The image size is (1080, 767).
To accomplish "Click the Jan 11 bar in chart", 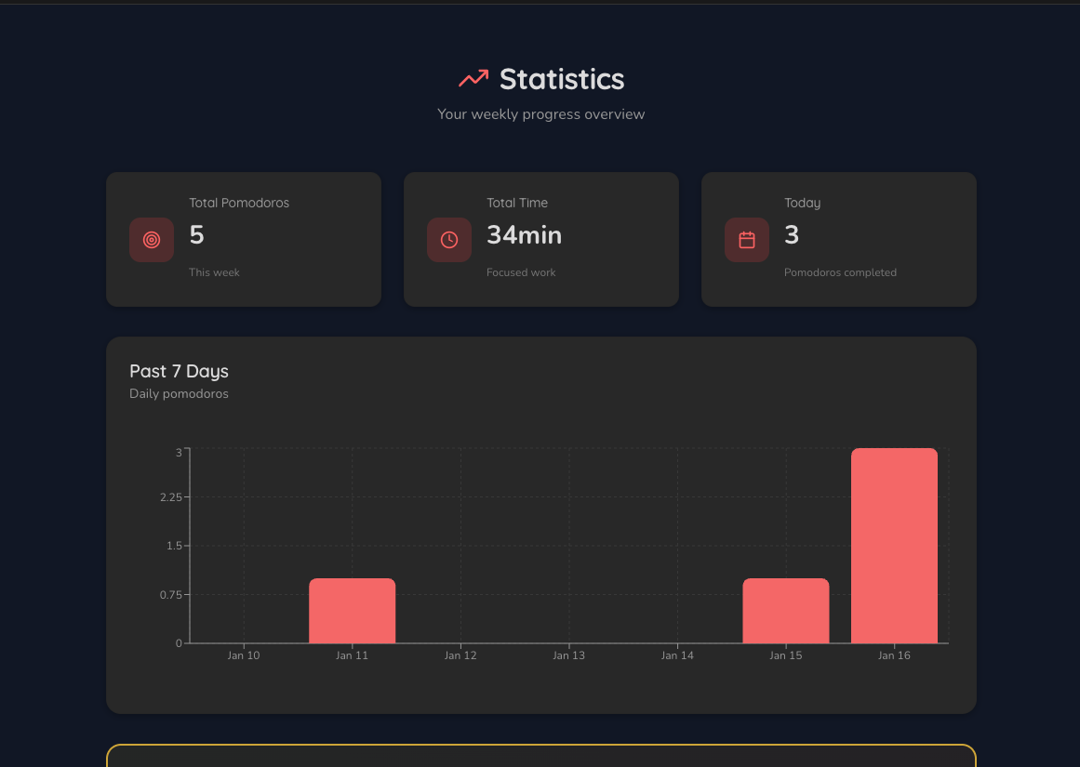I will pos(352,611).
